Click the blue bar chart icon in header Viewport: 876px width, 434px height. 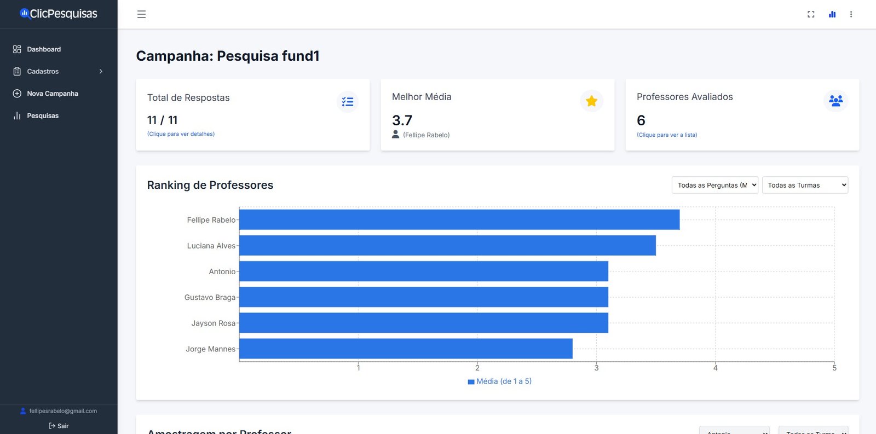pyautogui.click(x=832, y=14)
